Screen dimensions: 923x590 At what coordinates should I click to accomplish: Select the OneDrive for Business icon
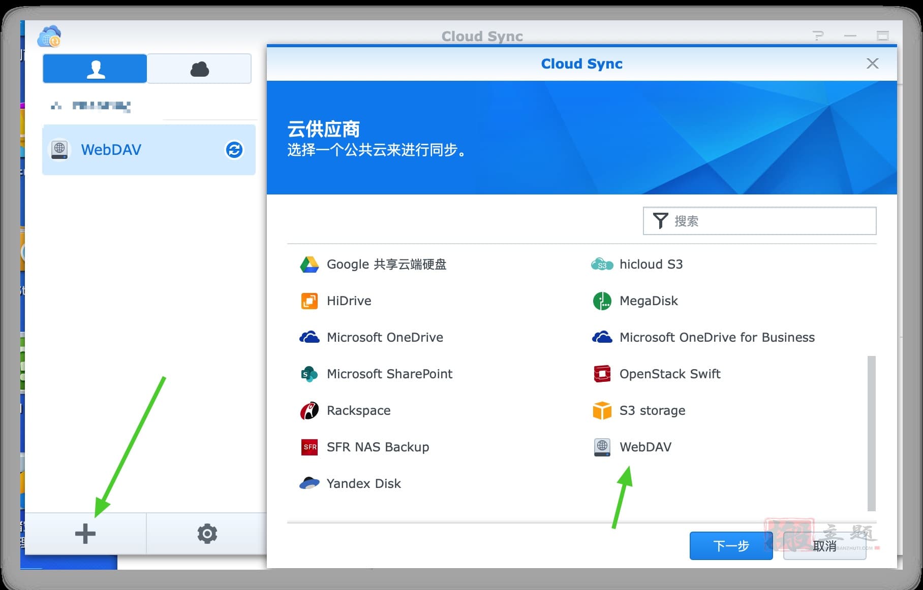tap(602, 337)
